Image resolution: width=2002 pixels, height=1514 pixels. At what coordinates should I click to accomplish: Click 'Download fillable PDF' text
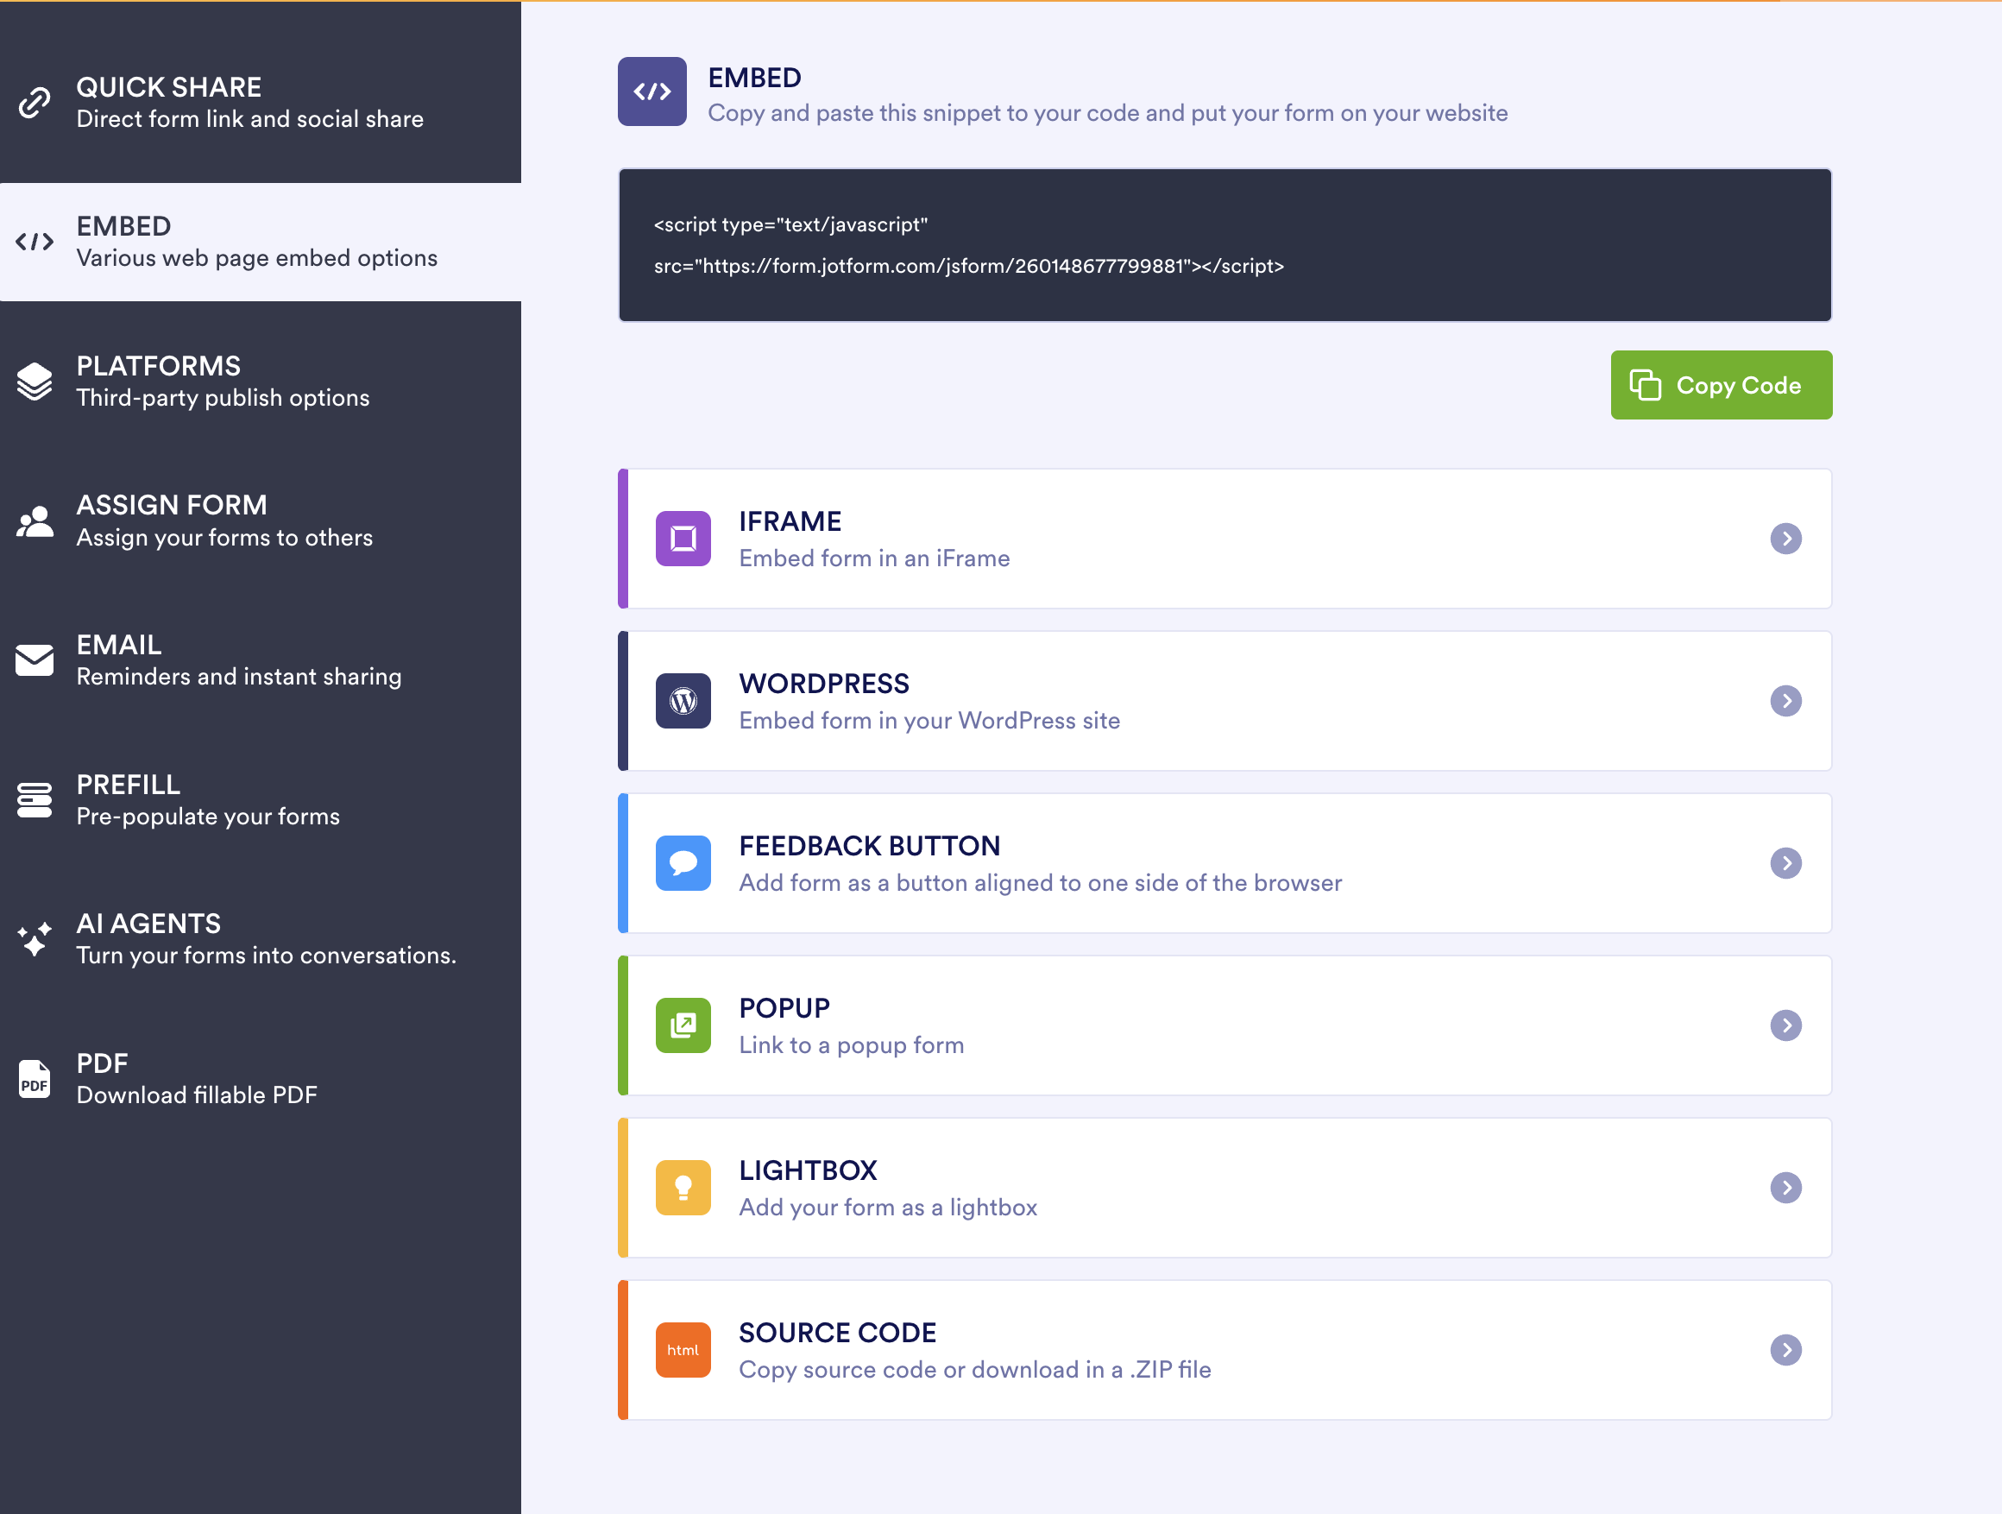click(x=197, y=1094)
